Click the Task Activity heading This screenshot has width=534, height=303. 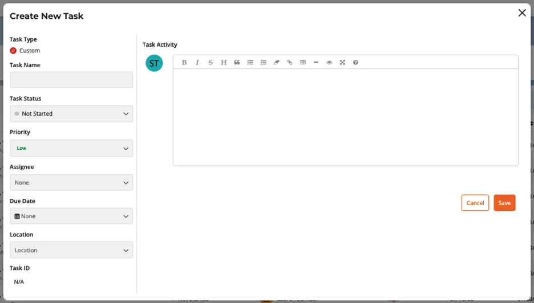click(x=160, y=44)
